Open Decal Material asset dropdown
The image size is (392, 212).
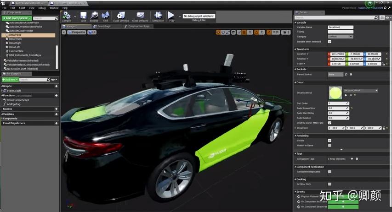360,90
